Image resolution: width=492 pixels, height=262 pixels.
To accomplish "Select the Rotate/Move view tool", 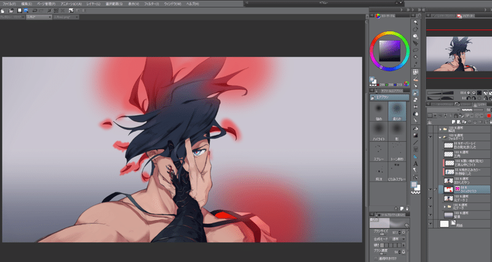I will point(416,29).
